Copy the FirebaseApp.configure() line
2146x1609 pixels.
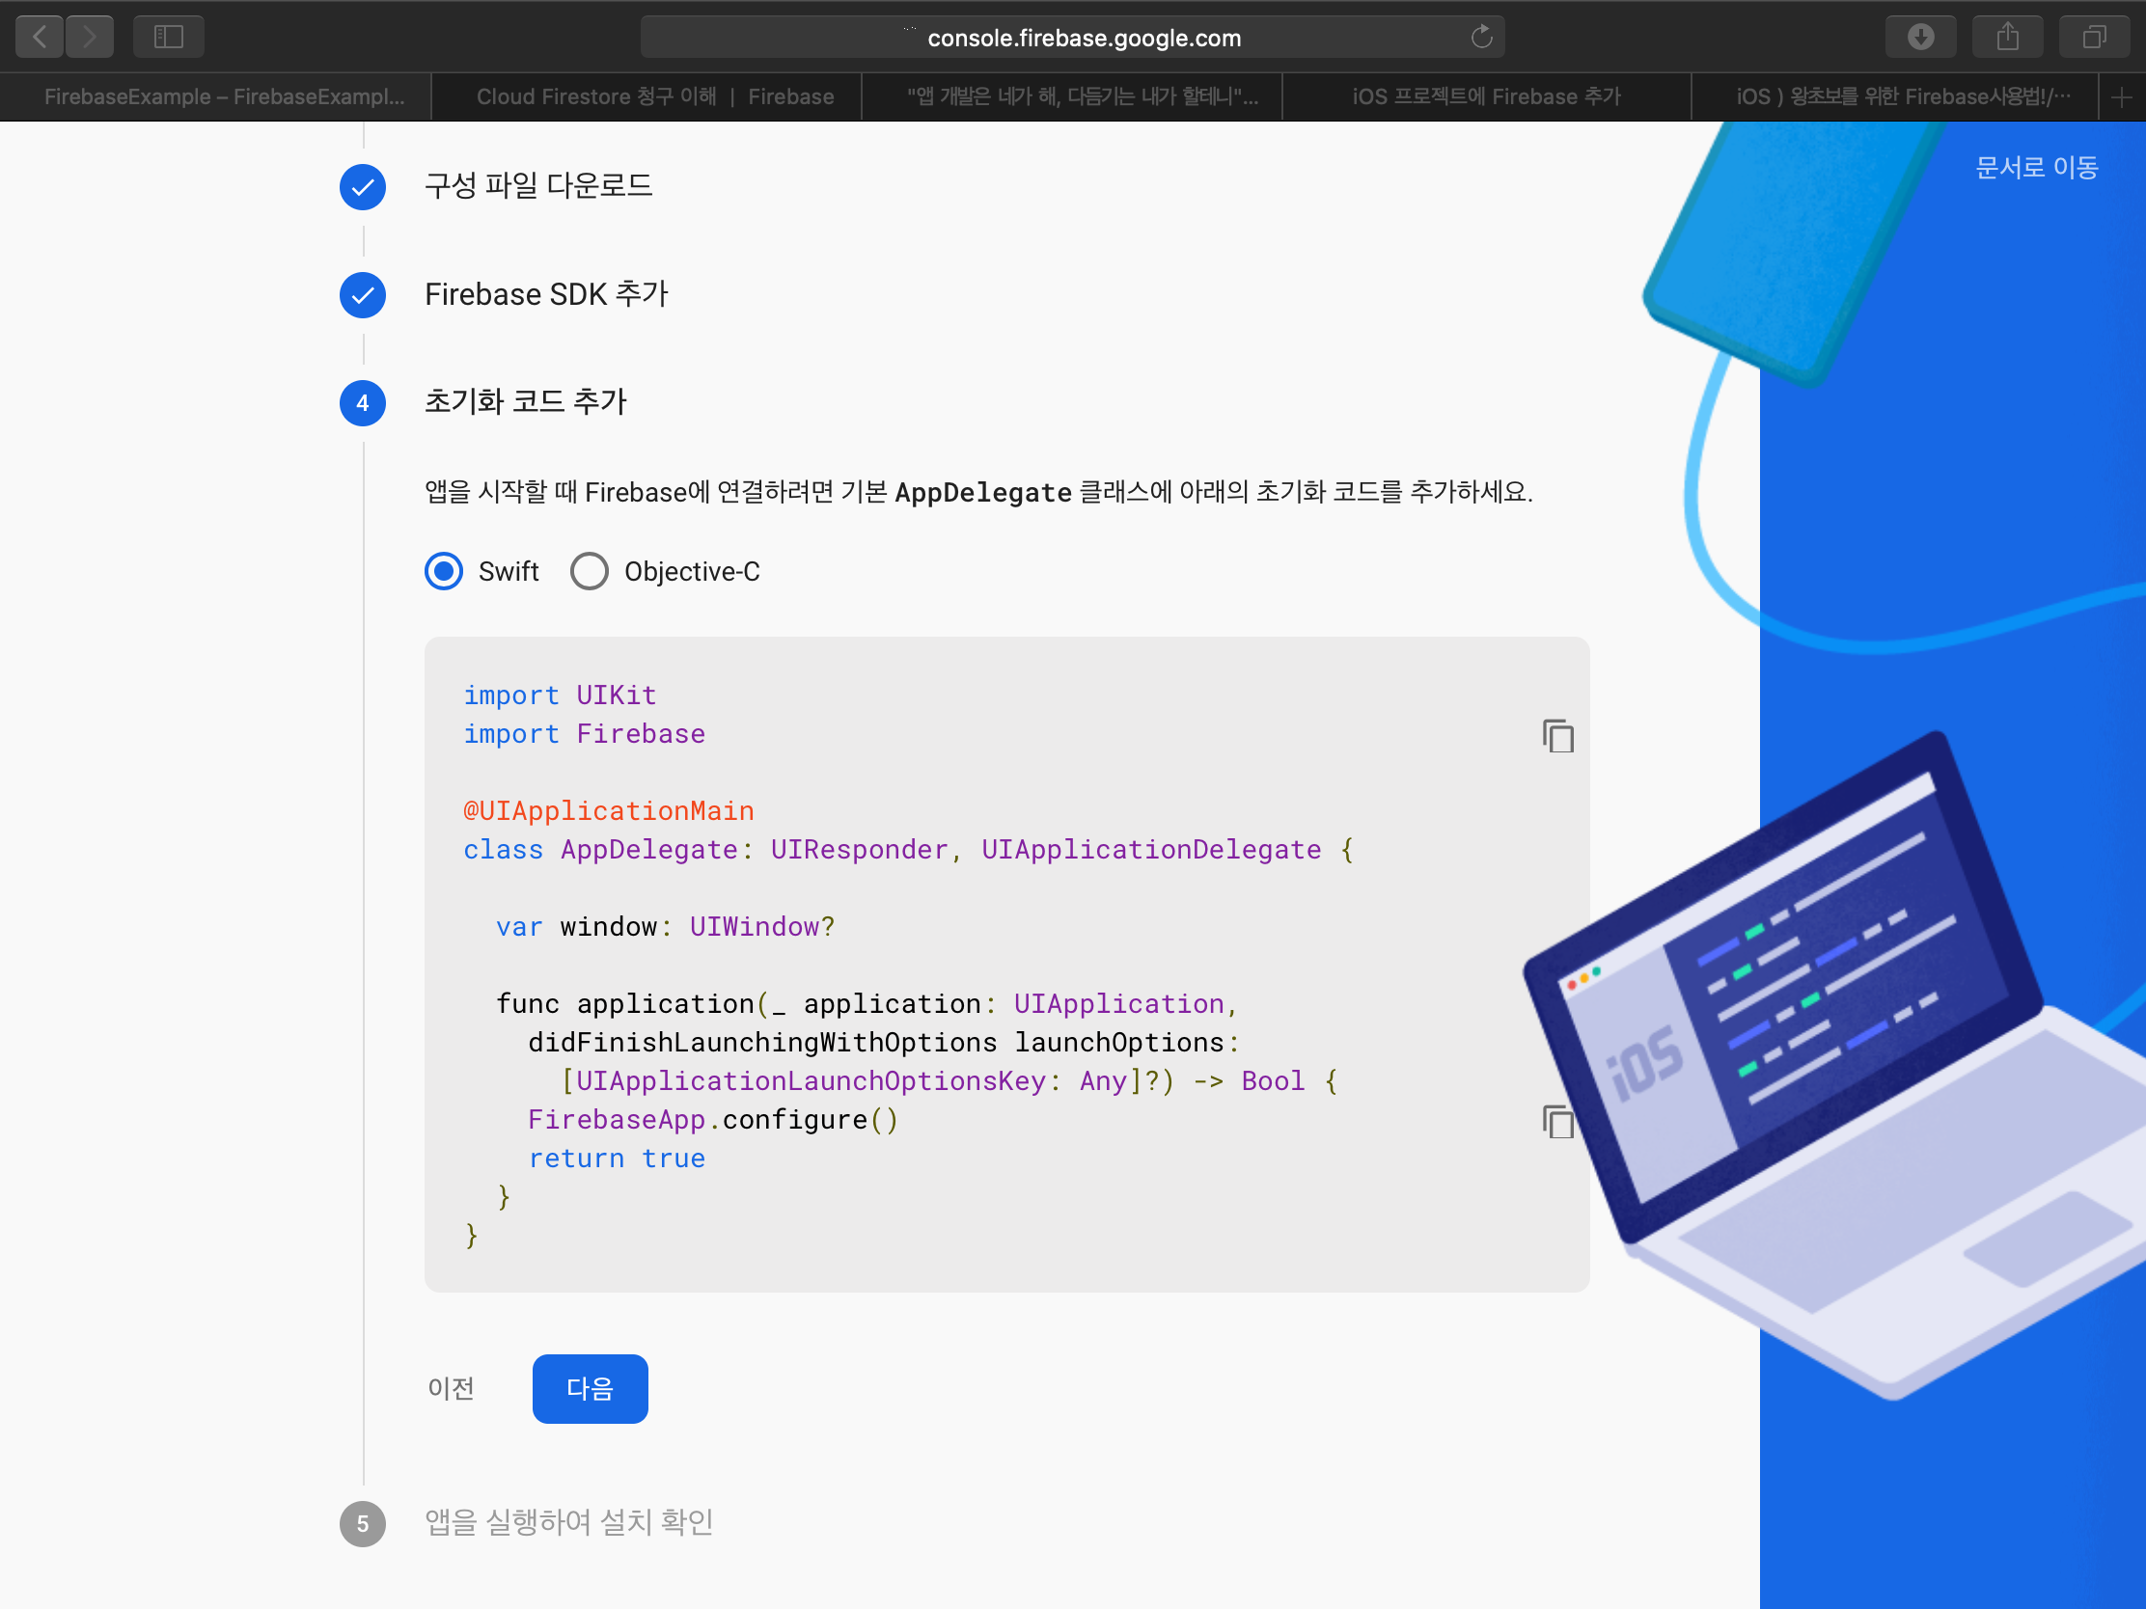[x=1557, y=1122]
